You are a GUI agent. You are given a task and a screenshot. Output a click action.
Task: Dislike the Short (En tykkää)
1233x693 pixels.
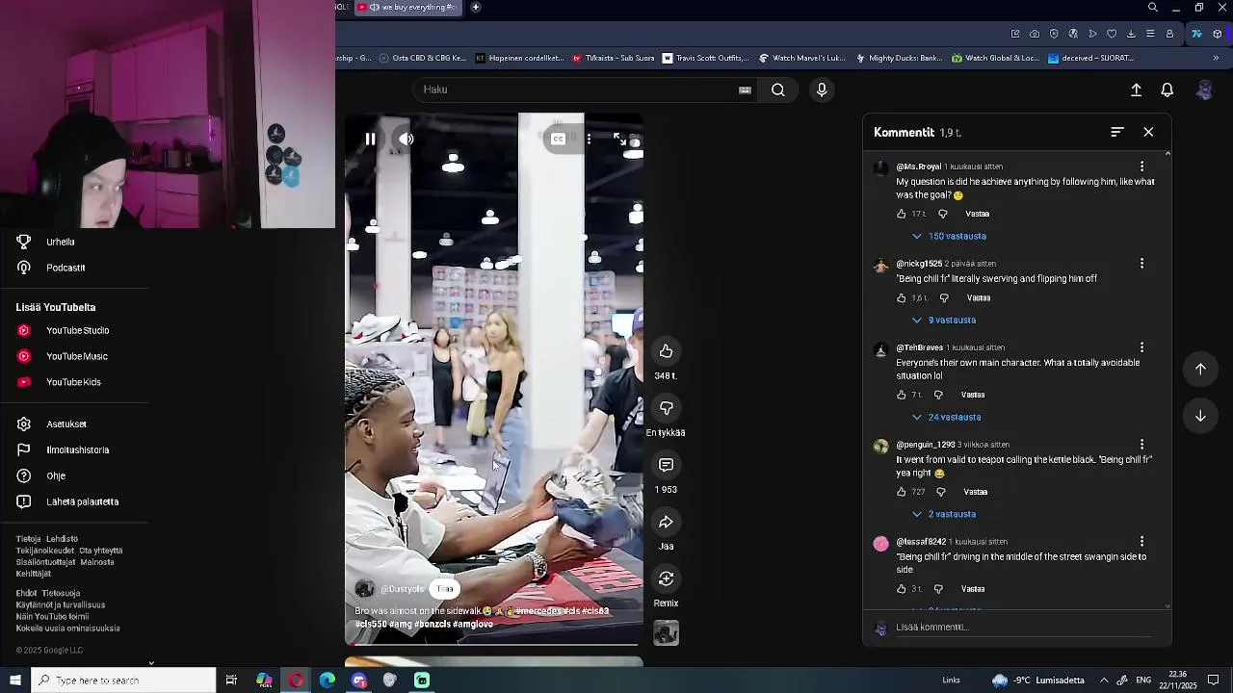666,408
